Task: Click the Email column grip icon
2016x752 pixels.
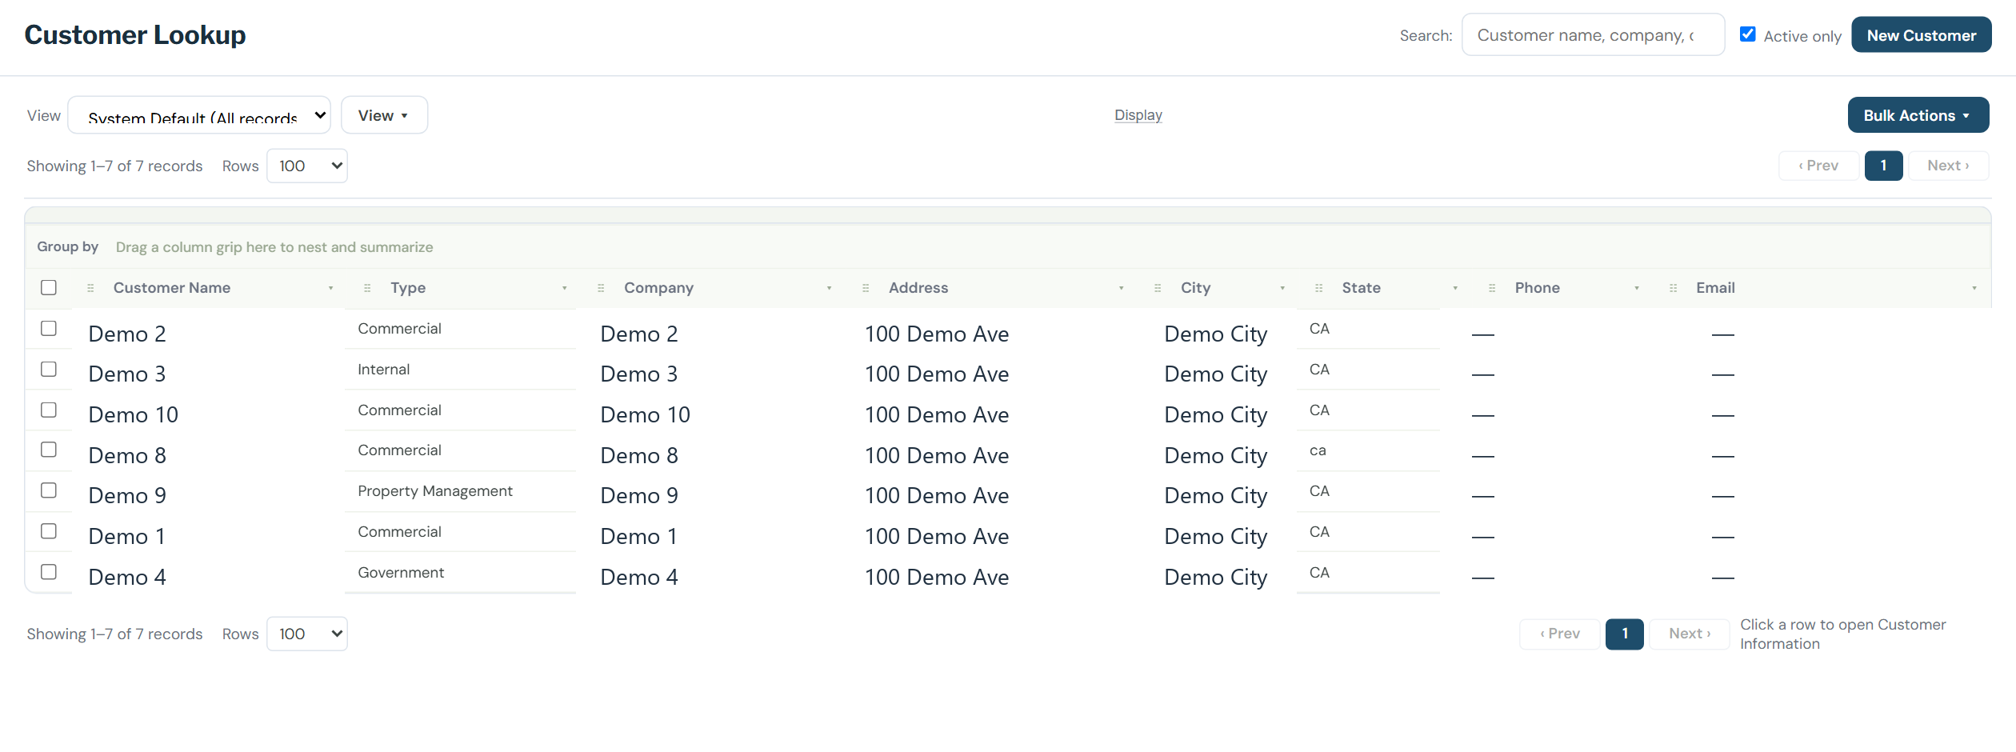Action: [1673, 288]
